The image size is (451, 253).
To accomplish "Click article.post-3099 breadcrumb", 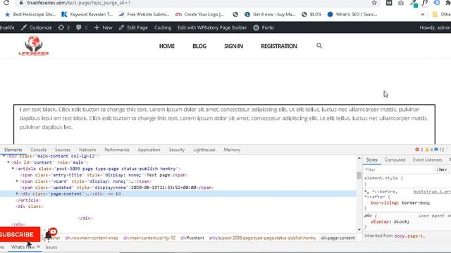I will [262, 238].
